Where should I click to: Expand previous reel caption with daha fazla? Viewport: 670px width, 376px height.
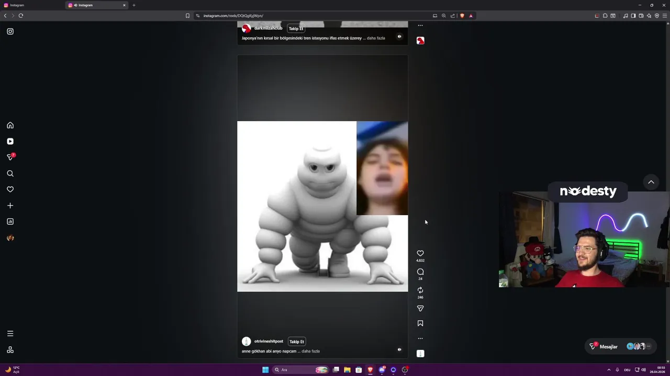[x=376, y=38]
